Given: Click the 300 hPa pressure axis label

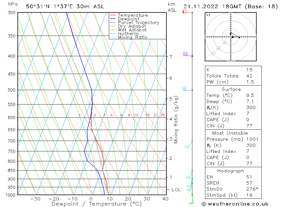Looking at the screenshot, I should coord(12,13).
